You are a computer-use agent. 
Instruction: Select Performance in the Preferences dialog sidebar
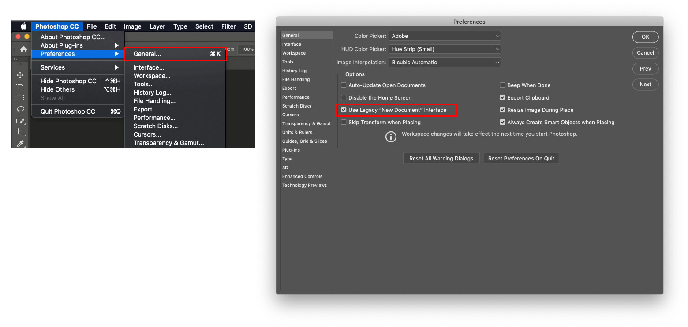click(x=307, y=97)
